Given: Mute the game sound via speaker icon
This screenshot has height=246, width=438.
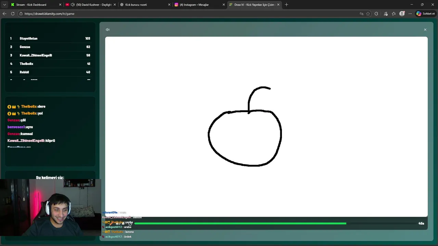Looking at the screenshot, I should [107, 30].
